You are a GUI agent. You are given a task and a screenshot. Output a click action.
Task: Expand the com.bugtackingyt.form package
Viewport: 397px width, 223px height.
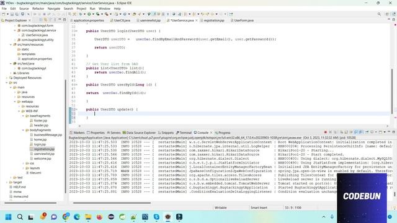15,25
